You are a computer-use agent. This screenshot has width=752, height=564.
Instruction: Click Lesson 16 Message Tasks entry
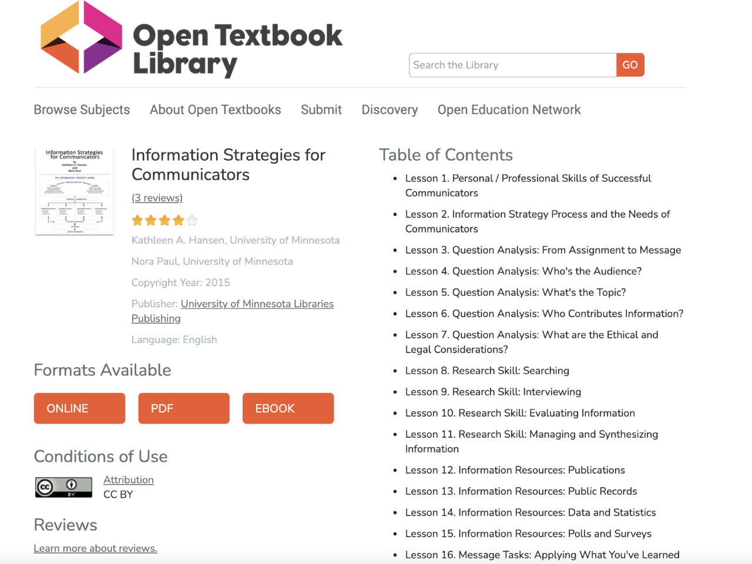[542, 555]
